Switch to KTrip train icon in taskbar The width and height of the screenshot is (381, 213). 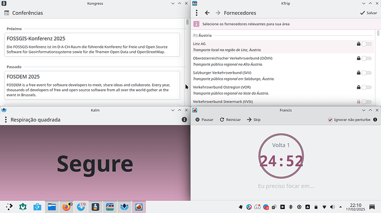pos(110,207)
